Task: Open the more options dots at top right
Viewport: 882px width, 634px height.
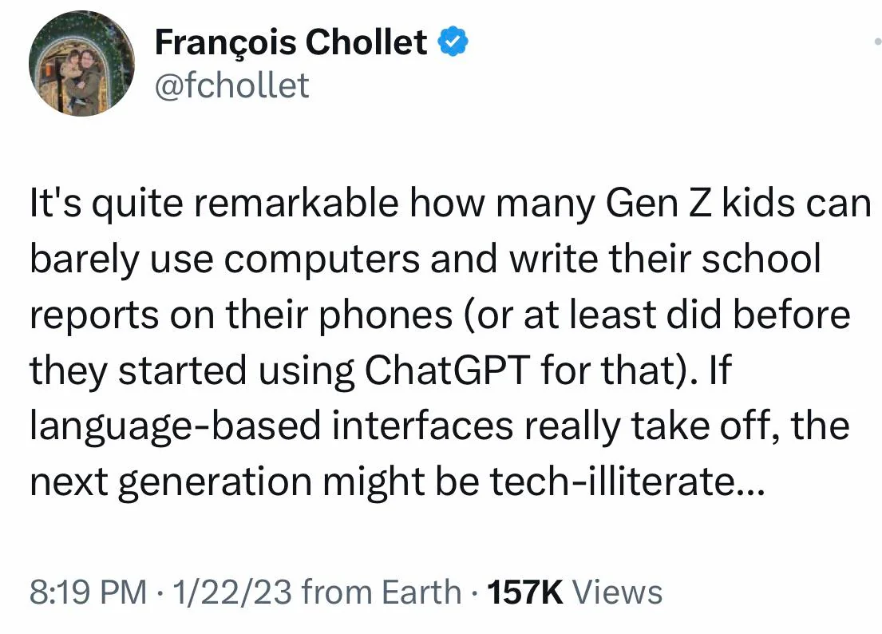Action: click(x=877, y=41)
